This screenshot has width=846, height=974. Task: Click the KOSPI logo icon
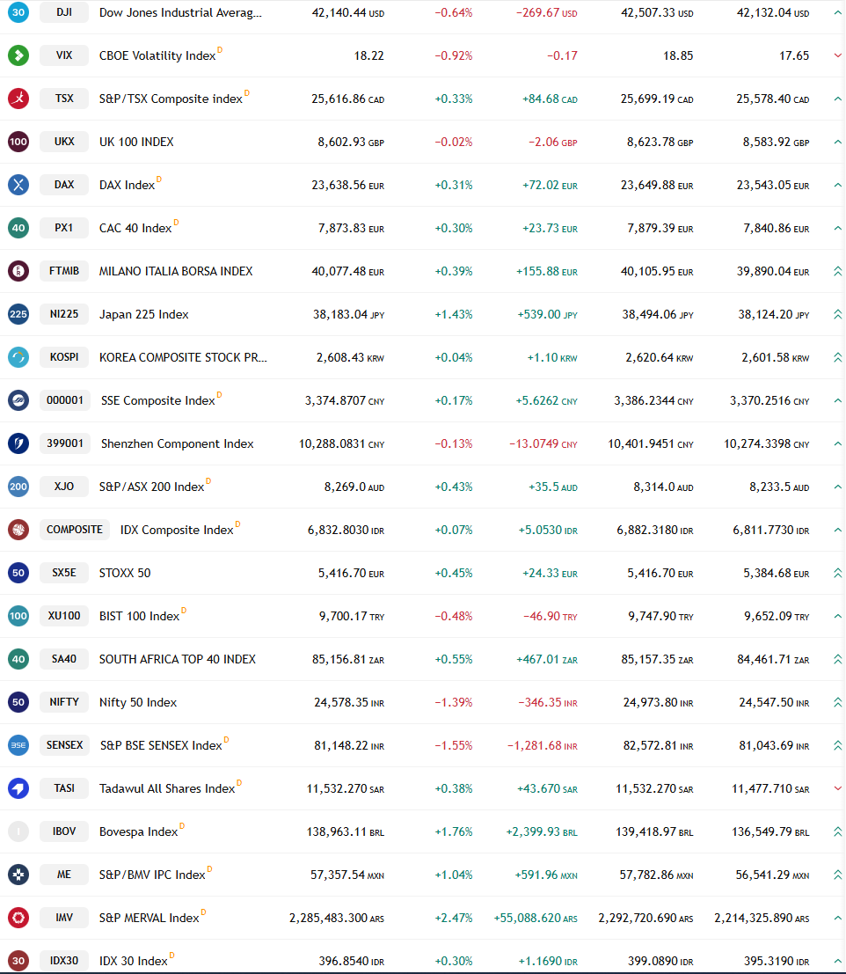pos(18,357)
